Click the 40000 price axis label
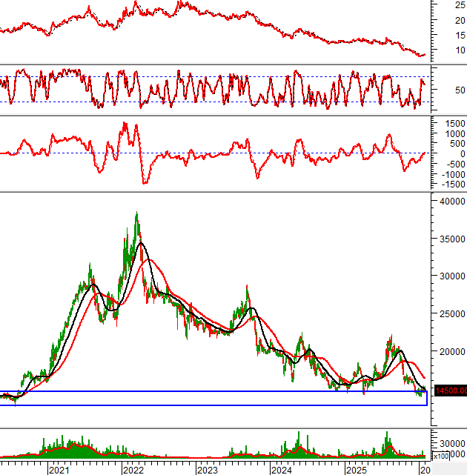Image resolution: width=467 pixels, height=475 pixels. (449, 201)
